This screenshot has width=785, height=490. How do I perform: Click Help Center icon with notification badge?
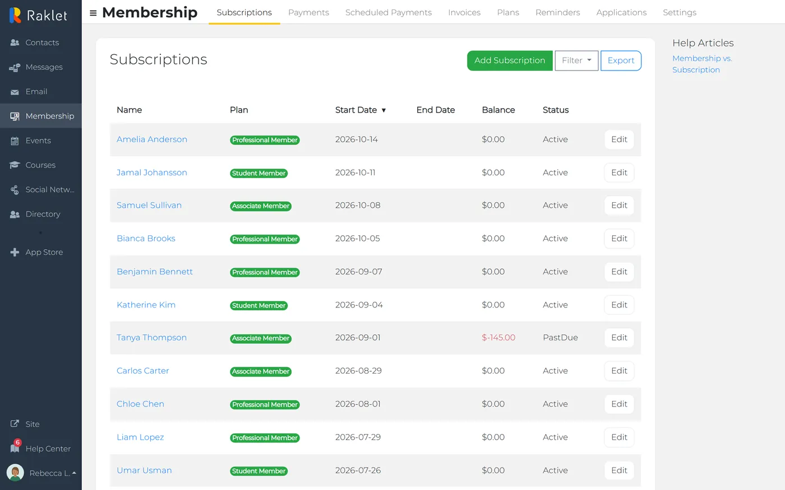coord(15,447)
